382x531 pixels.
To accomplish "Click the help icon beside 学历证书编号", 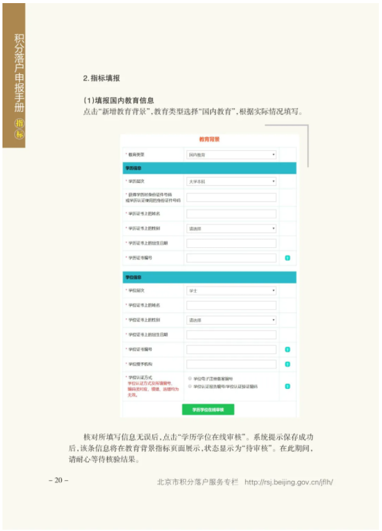I will click(288, 258).
